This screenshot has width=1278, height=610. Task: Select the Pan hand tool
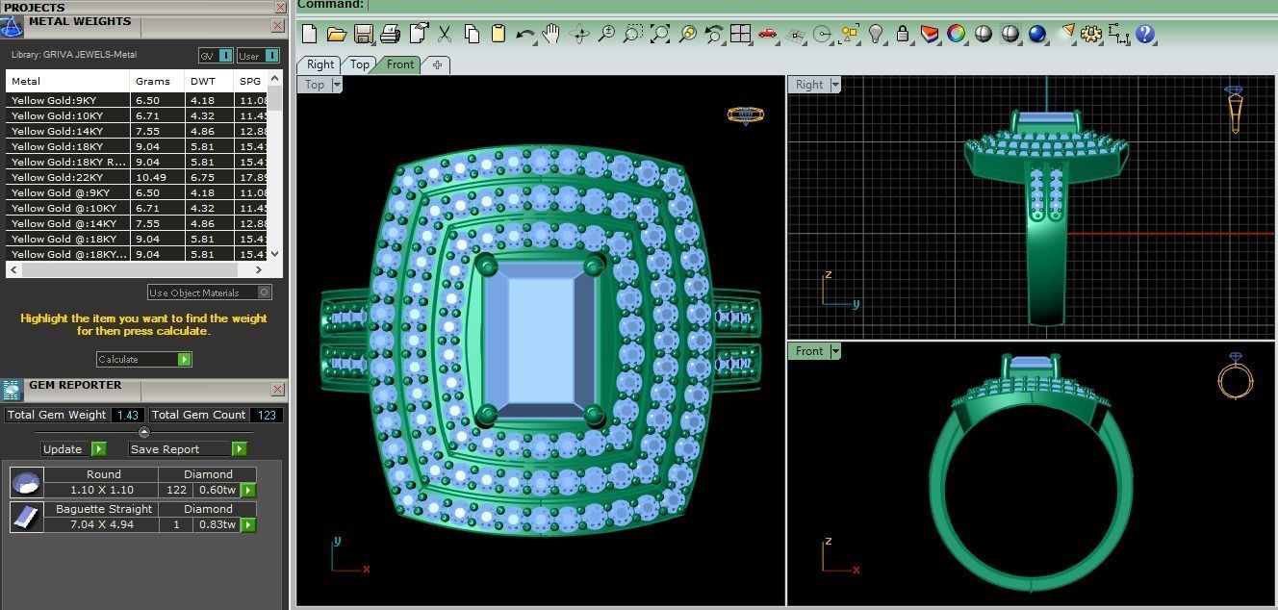(551, 35)
